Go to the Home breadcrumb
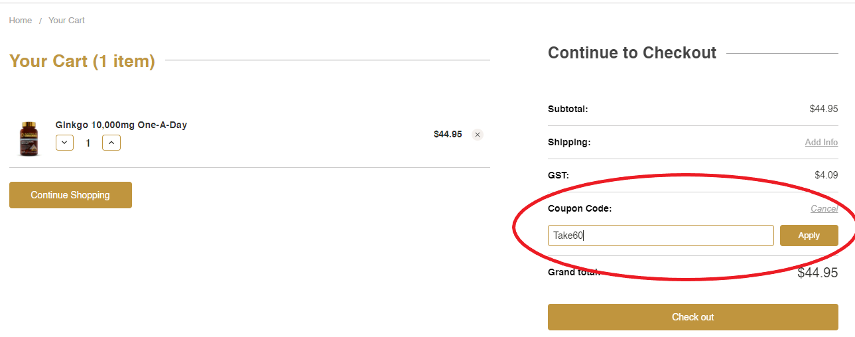The height and width of the screenshot is (337, 855). click(21, 21)
